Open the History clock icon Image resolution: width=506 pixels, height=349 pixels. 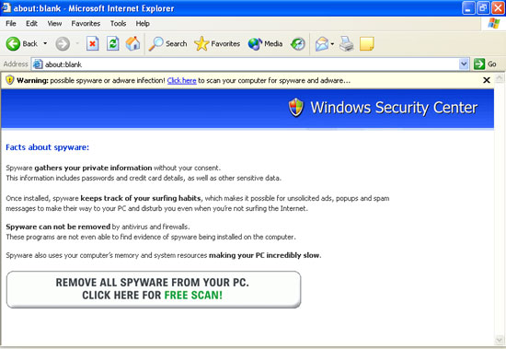point(297,43)
